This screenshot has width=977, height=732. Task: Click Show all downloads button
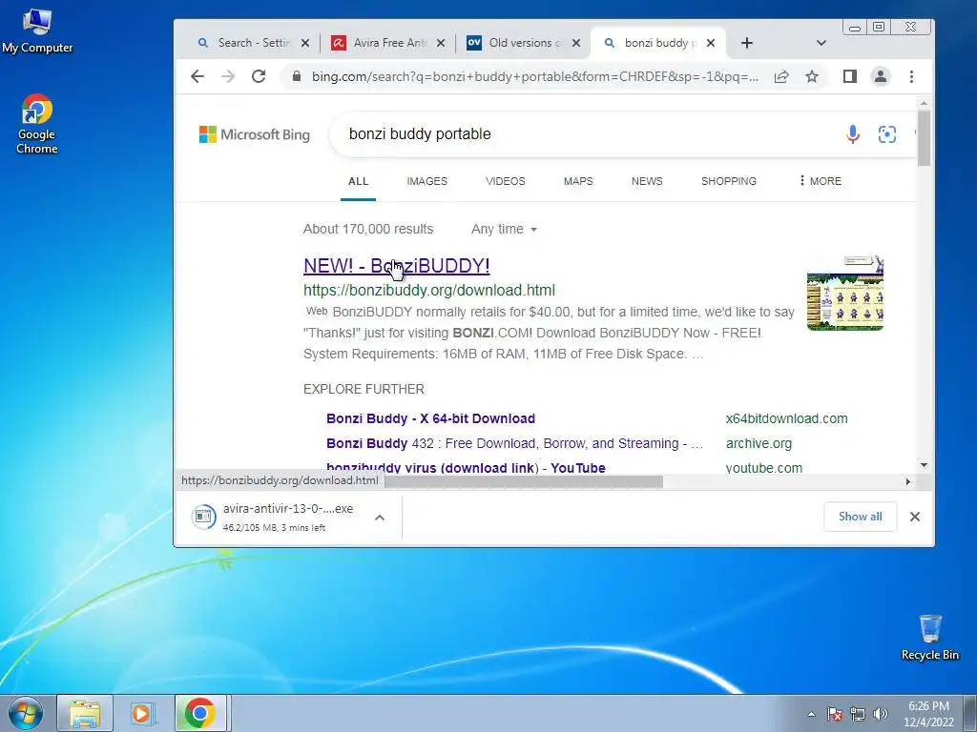point(860,516)
